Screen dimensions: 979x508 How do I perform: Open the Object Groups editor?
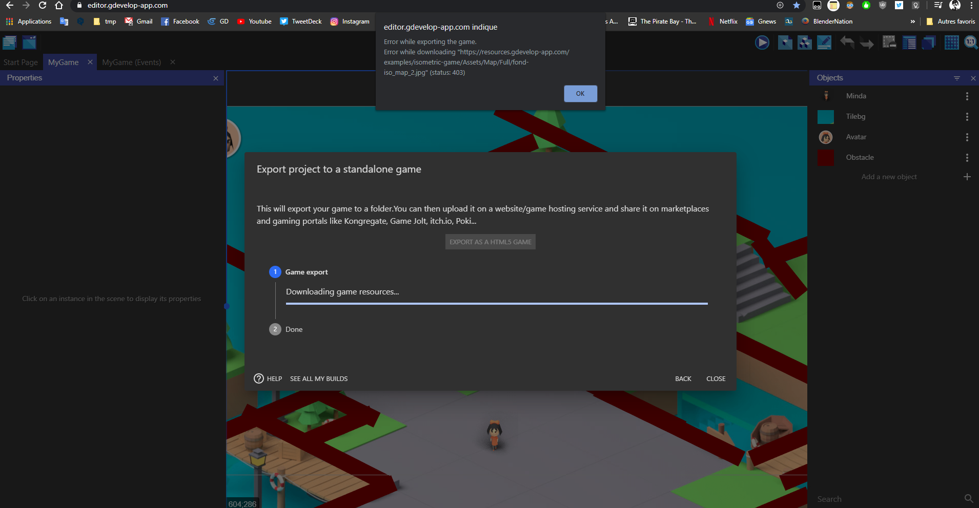click(x=805, y=43)
